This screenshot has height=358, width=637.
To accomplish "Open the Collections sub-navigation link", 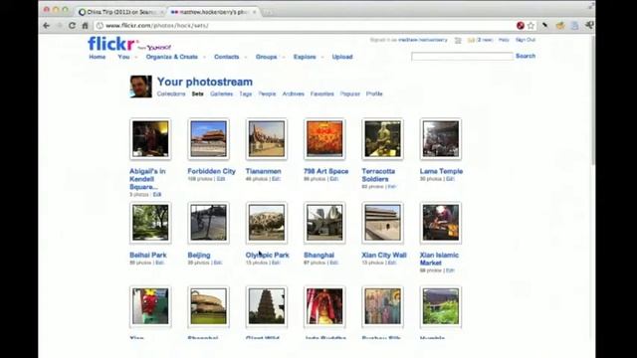I will point(171,93).
